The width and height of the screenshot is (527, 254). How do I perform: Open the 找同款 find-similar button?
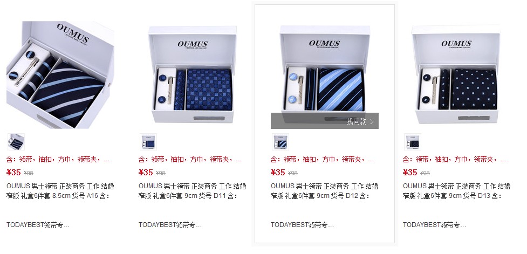pyautogui.click(x=325, y=121)
